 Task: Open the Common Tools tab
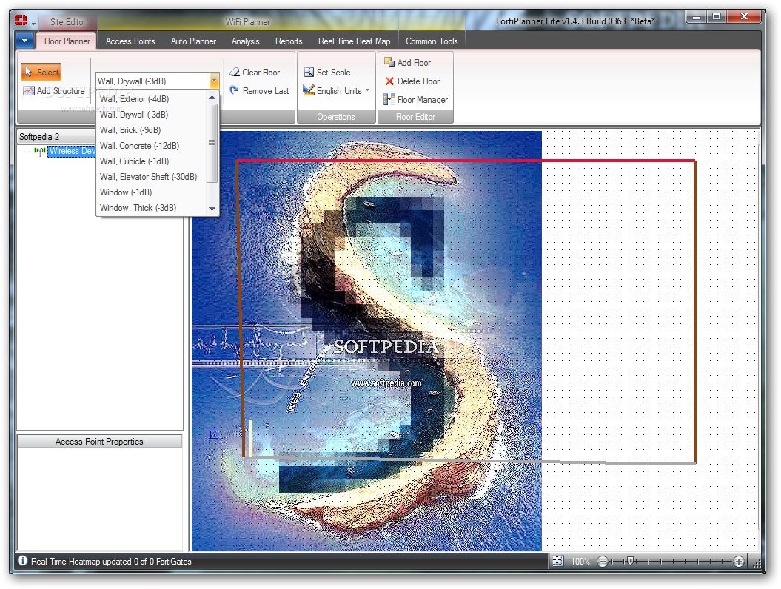click(x=432, y=41)
